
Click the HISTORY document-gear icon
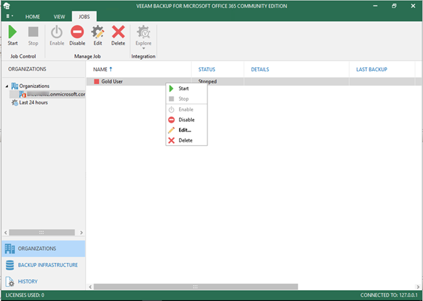[x=9, y=281]
